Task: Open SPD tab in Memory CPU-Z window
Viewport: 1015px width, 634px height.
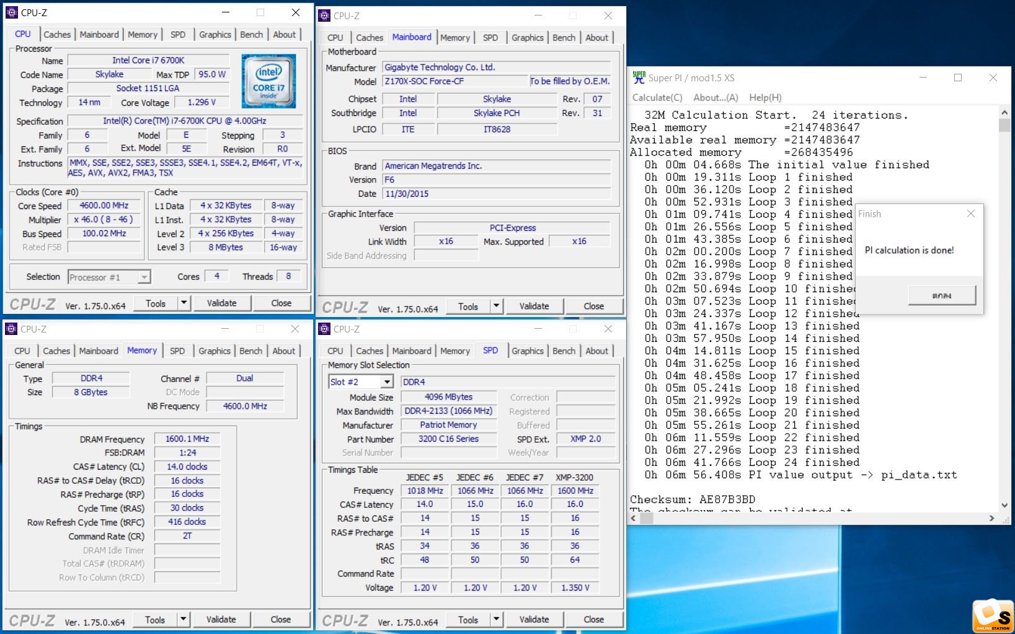Action: pyautogui.click(x=177, y=351)
